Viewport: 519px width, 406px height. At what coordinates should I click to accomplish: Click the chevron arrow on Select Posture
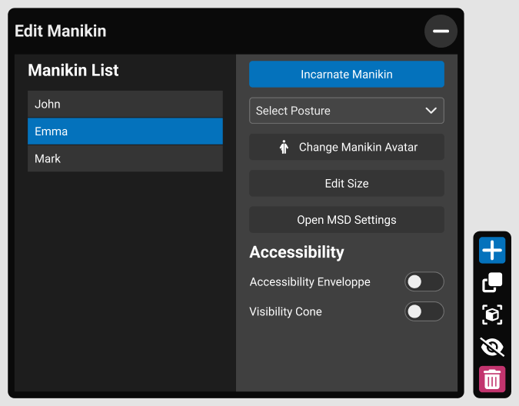pyautogui.click(x=431, y=111)
